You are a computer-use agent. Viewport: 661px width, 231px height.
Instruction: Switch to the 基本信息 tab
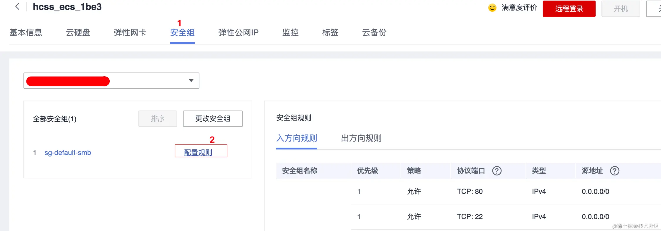[x=26, y=32]
